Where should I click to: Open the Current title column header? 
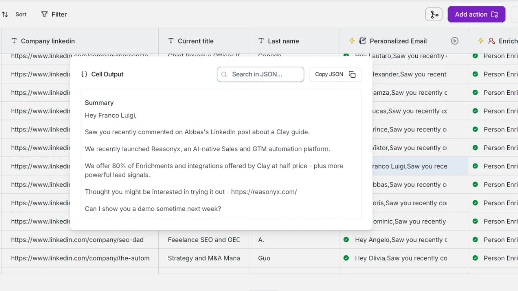[x=195, y=41]
